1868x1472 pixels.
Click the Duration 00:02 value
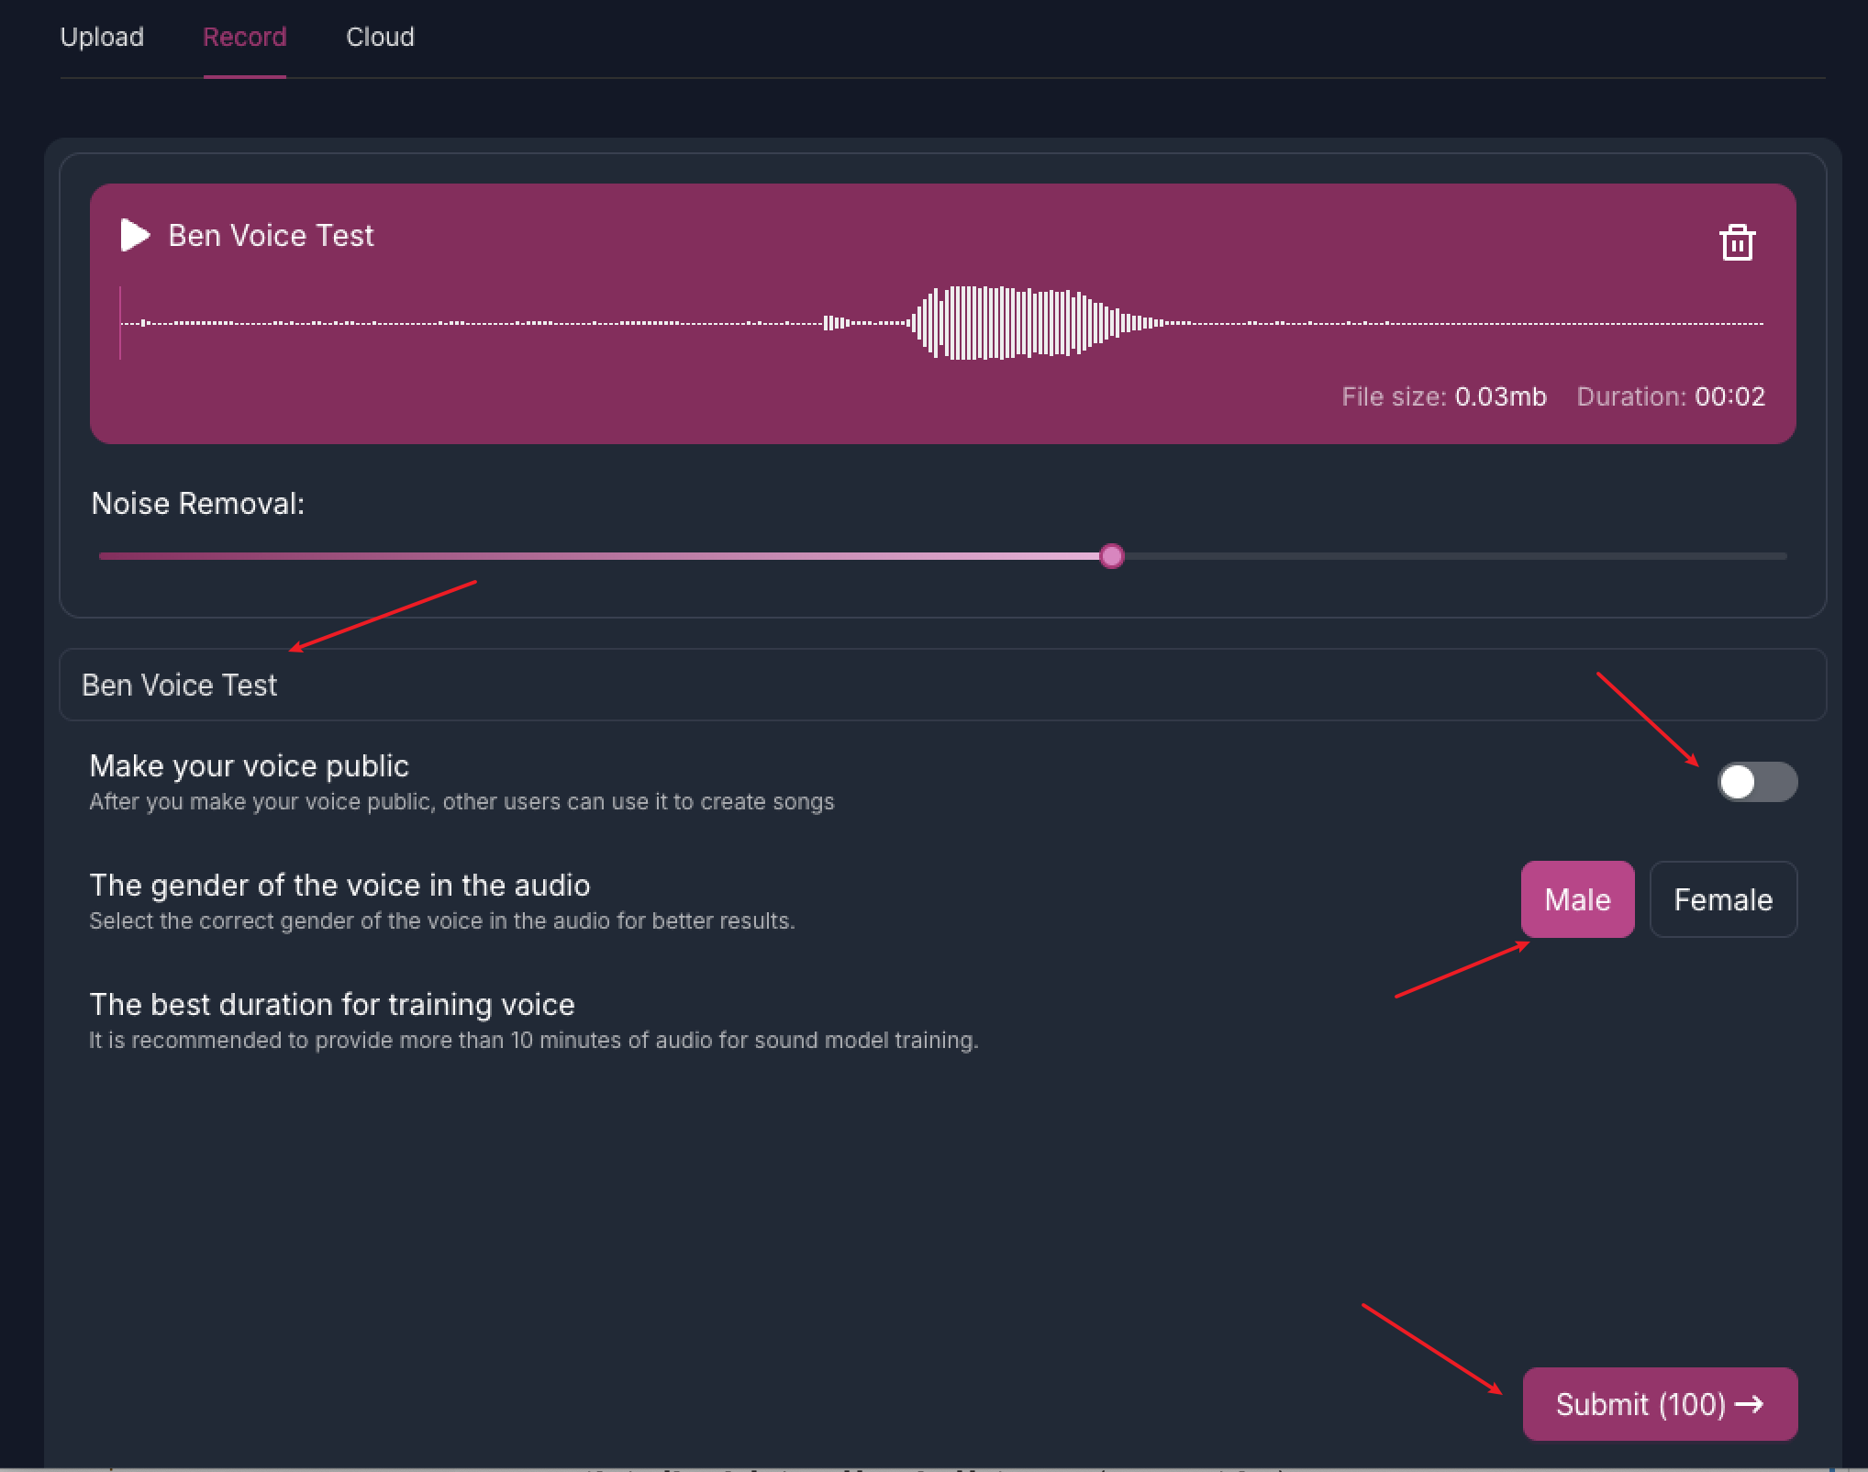click(1729, 396)
